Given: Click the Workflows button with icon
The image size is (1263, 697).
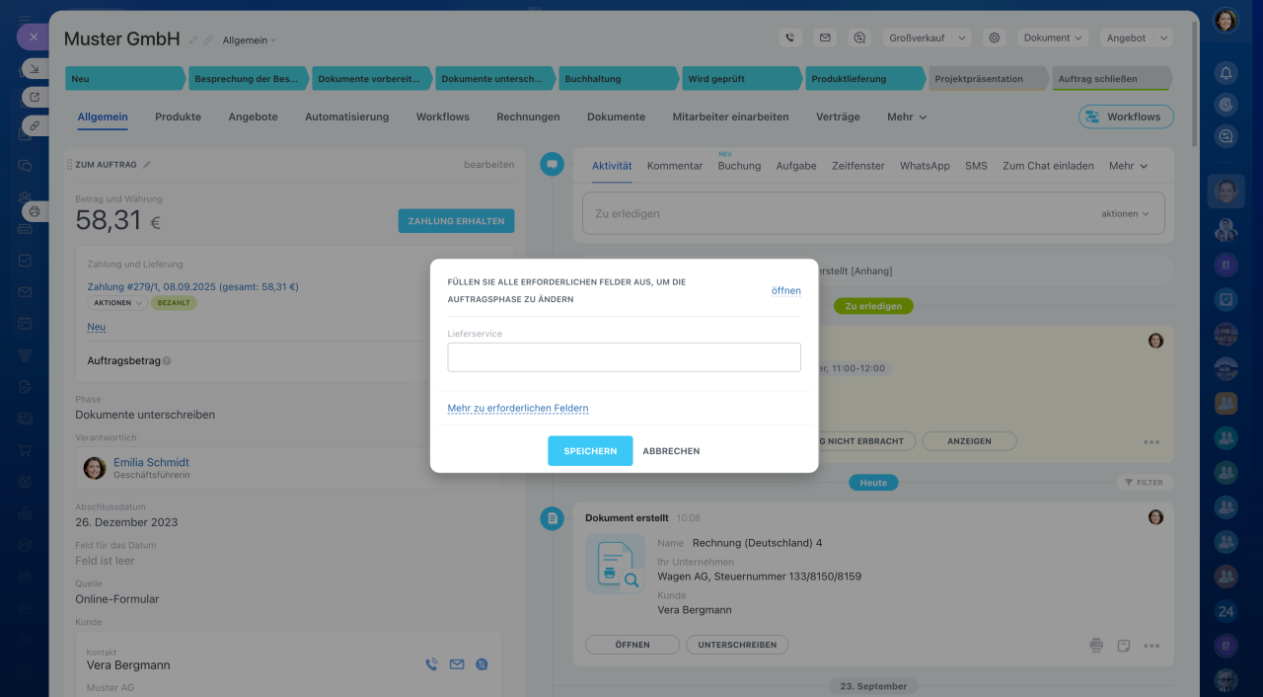Looking at the screenshot, I should click(1126, 116).
